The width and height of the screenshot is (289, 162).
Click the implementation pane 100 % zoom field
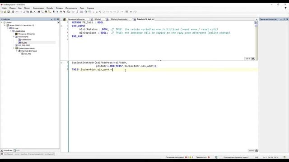tap(251, 151)
